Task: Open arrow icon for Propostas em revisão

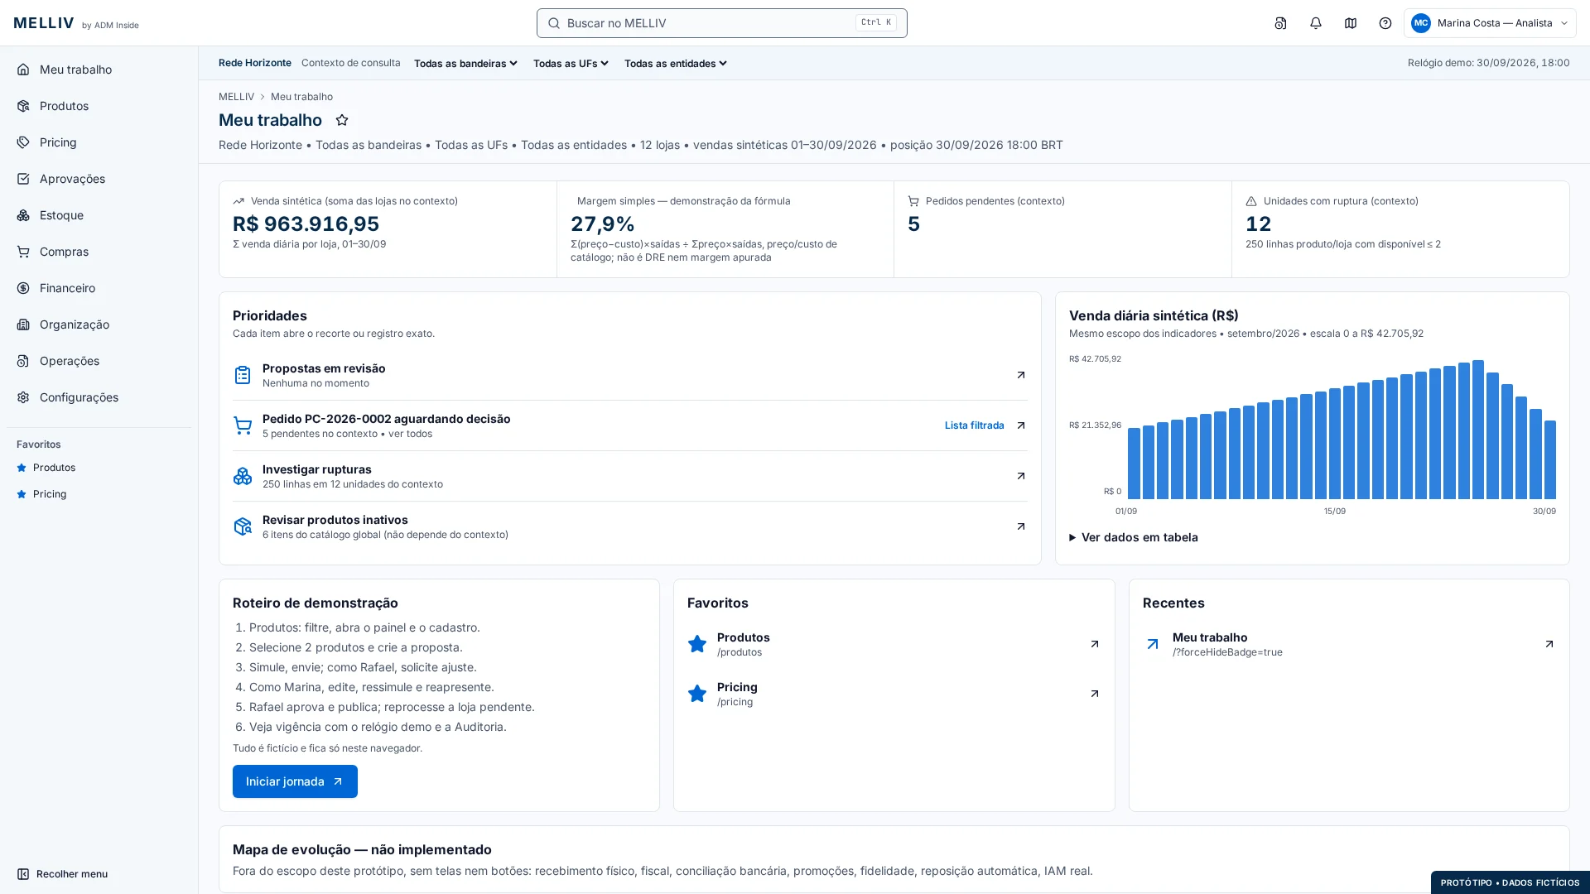Action: tap(1020, 375)
